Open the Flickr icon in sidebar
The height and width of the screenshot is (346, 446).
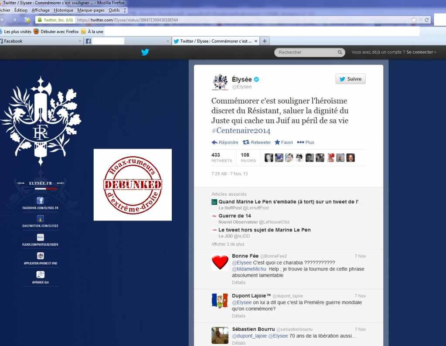click(x=41, y=237)
